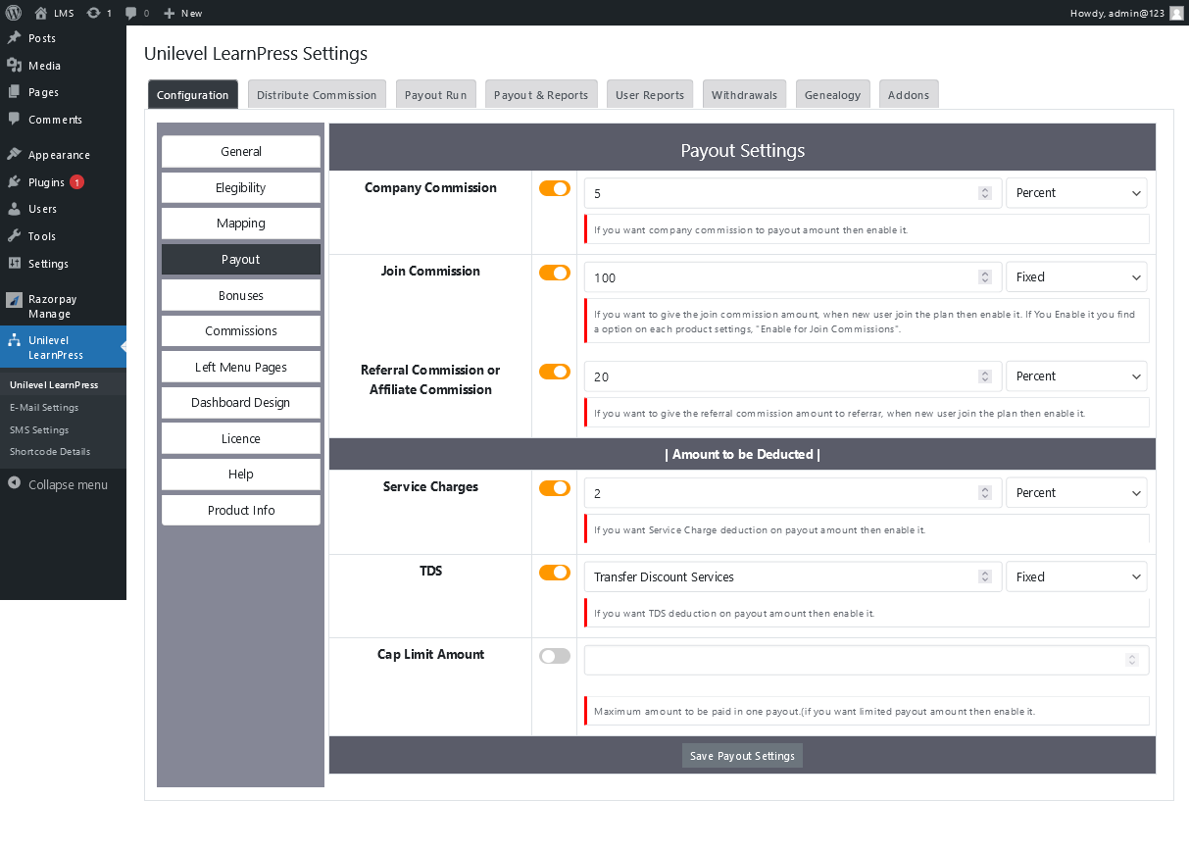The image size is (1189, 851).
Task: Turn off the Service Charges toggle
Action: 554,487
